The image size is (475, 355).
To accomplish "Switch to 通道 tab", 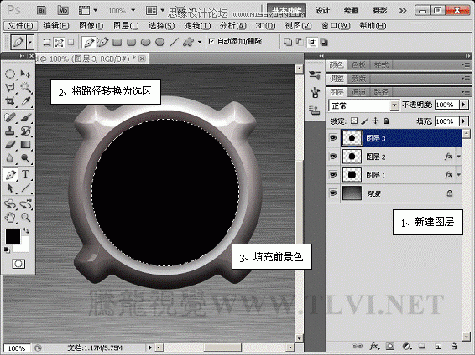I will coord(358,92).
